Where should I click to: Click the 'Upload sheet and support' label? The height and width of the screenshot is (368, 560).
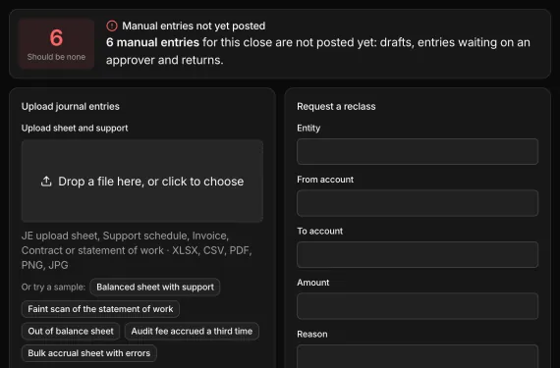click(x=75, y=128)
